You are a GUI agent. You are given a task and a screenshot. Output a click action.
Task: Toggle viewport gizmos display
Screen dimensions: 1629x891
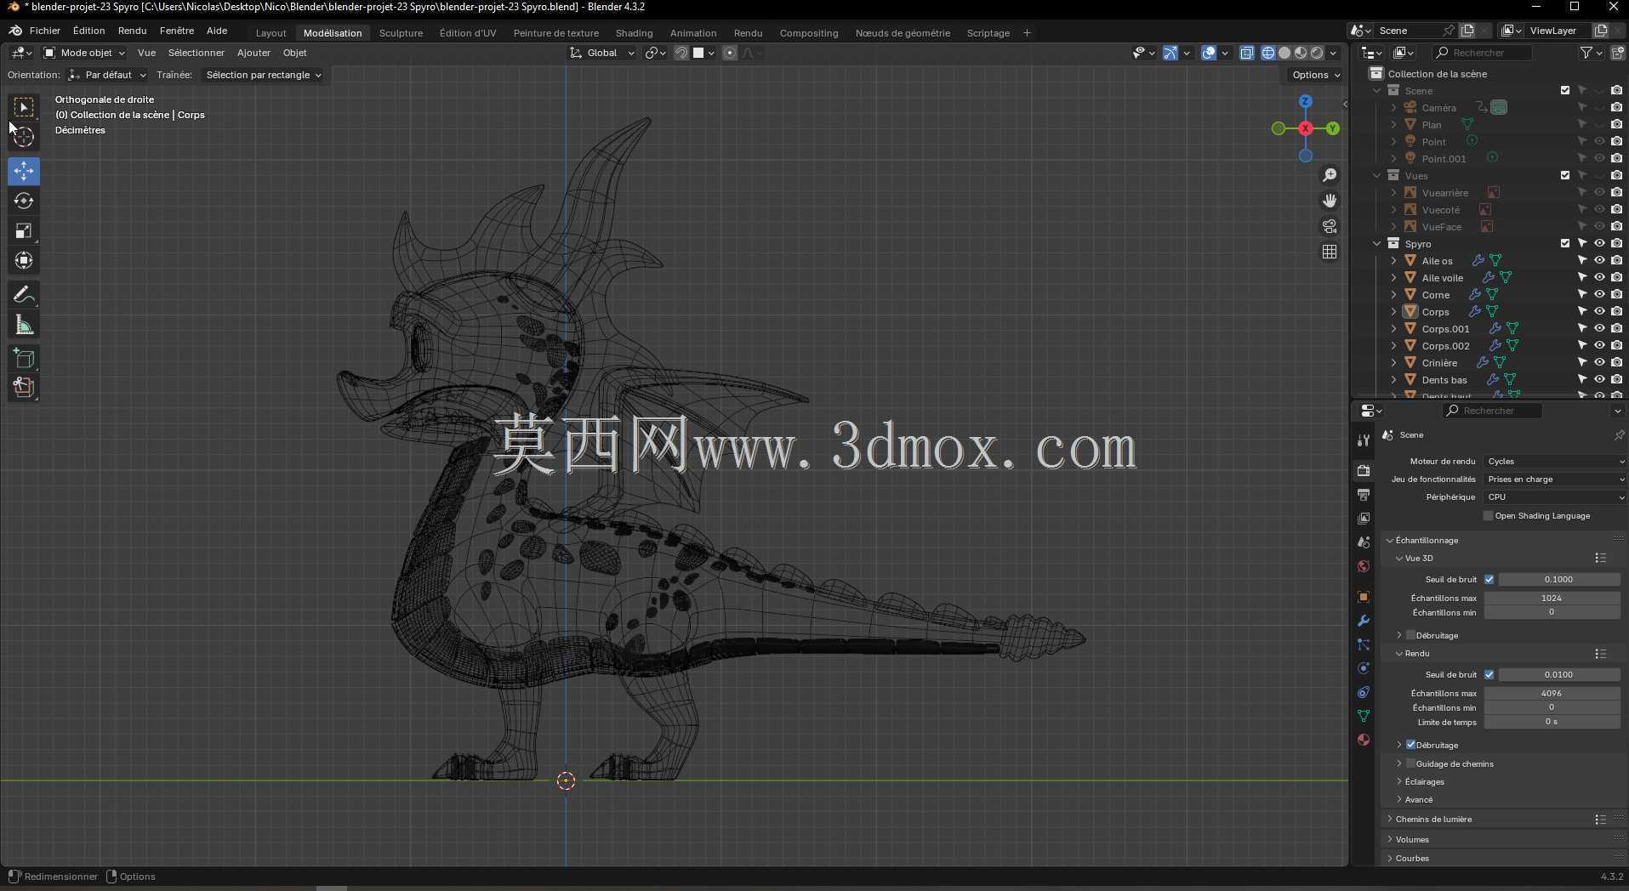[x=1170, y=53]
